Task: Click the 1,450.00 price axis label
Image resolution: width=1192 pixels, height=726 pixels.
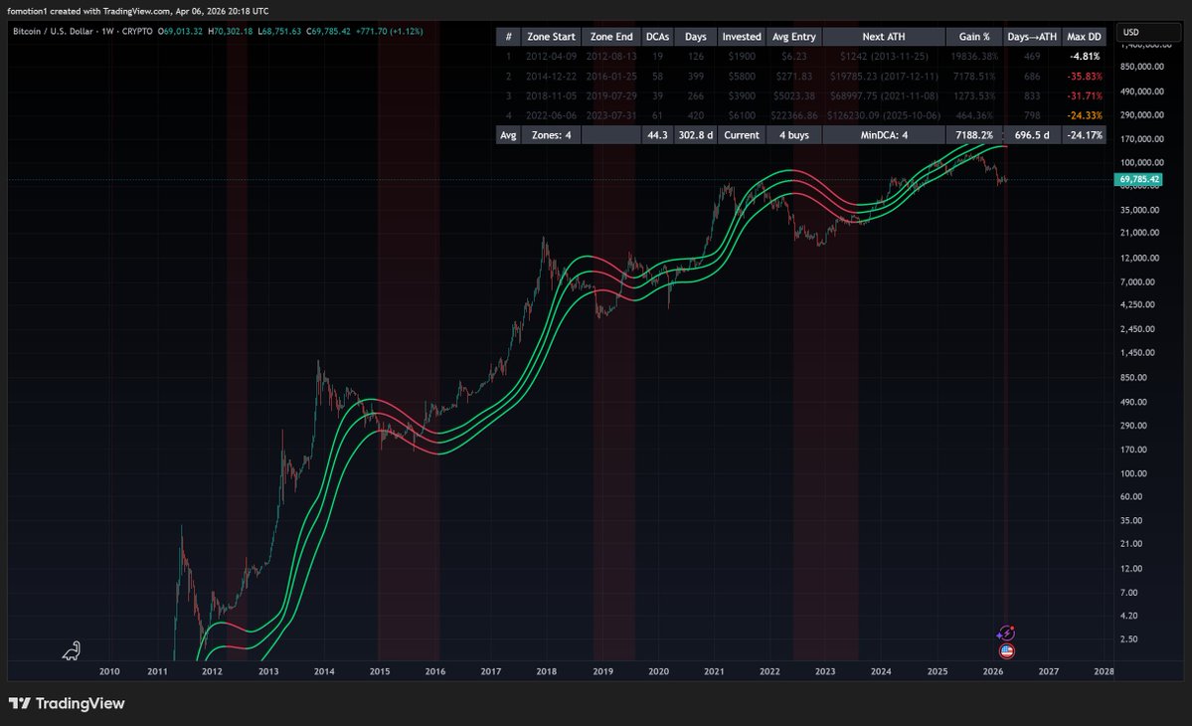Action: [1137, 353]
